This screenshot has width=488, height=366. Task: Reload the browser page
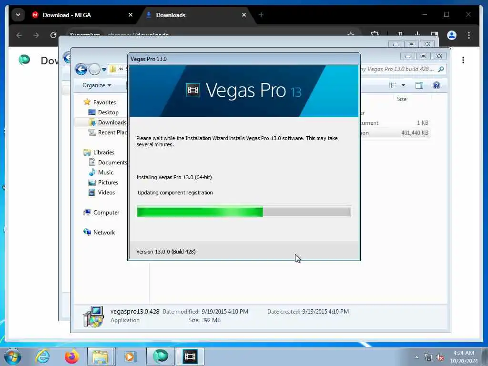[53, 35]
